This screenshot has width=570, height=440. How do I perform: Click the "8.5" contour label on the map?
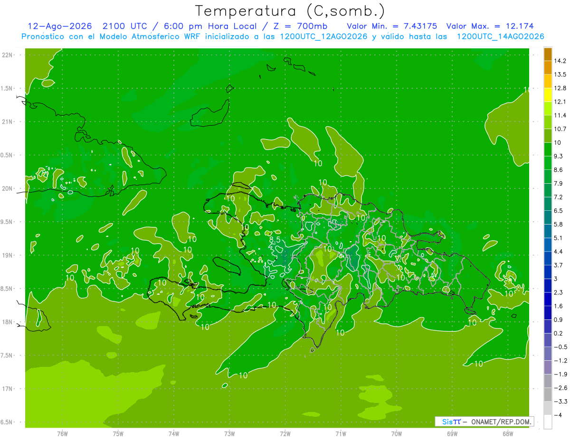coord(275,240)
